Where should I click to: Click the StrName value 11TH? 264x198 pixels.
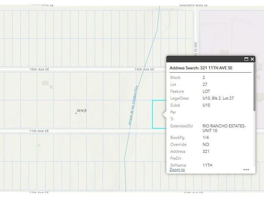(x=208, y=165)
